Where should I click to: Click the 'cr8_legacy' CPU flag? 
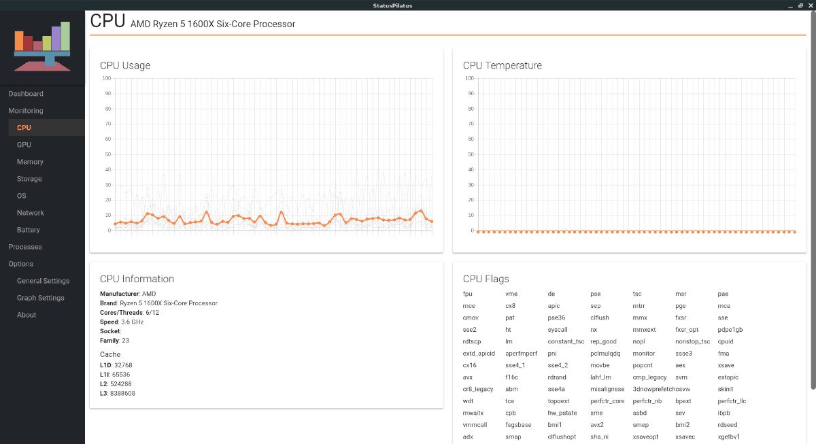tap(478, 389)
